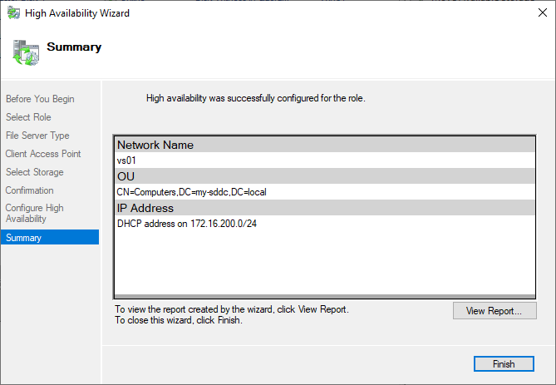Click the success message text
Image resolution: width=556 pixels, height=385 pixels.
255,98
